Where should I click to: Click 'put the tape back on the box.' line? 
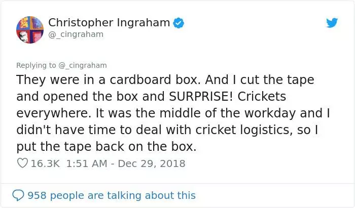click(x=106, y=147)
